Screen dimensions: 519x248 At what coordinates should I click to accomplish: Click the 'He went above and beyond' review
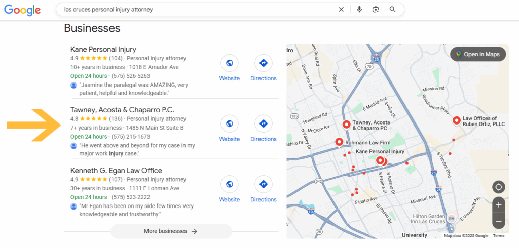(137, 149)
